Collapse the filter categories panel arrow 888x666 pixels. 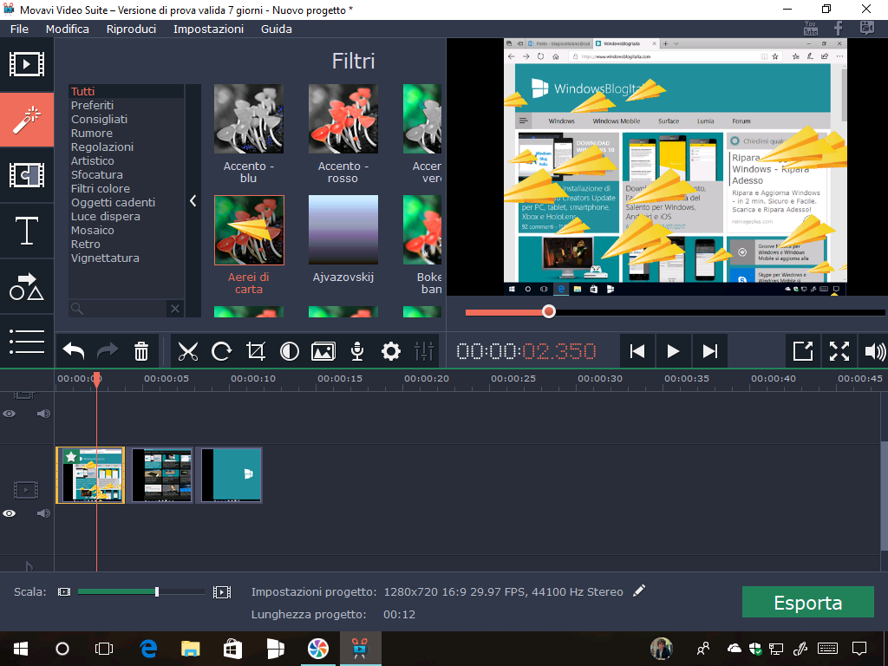click(x=193, y=200)
